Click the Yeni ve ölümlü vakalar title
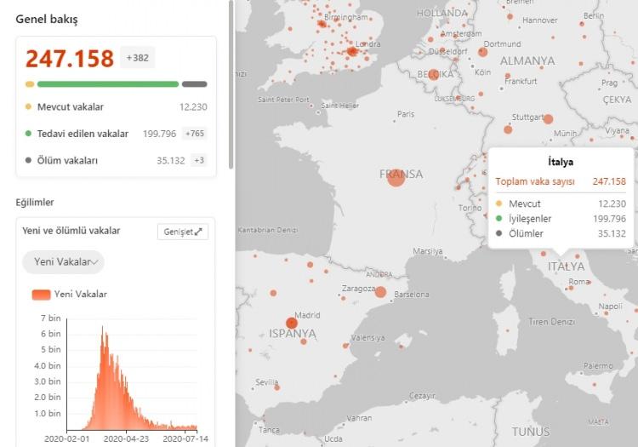The height and width of the screenshot is (447, 638). point(71,231)
